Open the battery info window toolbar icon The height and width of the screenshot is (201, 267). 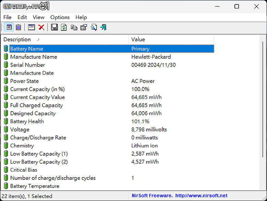point(31,27)
